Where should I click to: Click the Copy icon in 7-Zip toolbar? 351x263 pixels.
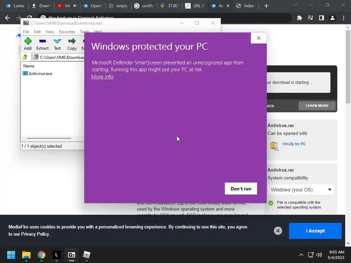click(x=72, y=44)
